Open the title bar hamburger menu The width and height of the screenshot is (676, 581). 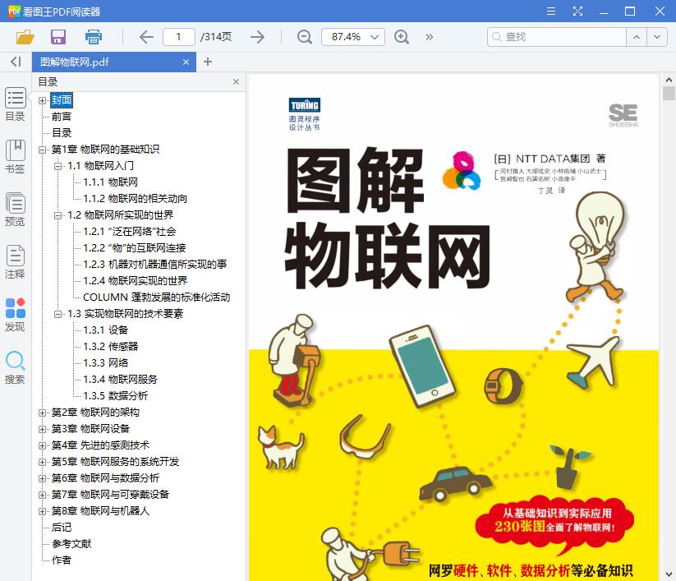coord(551,12)
